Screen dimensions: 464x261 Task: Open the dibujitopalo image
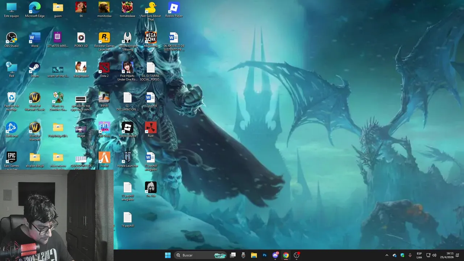81,70
